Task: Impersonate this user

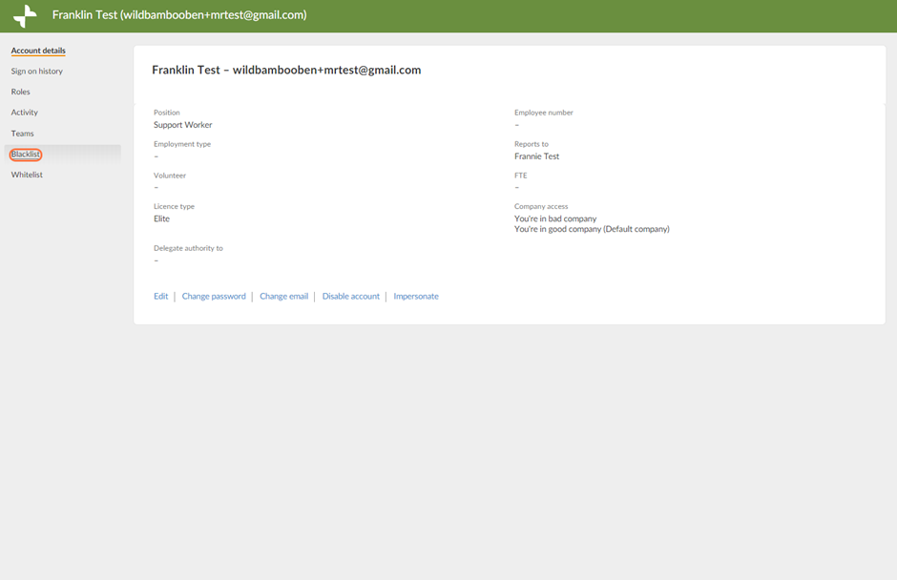Action: (x=416, y=297)
